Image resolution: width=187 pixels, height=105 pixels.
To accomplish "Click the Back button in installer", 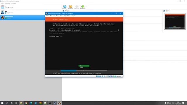I will coord(84,67).
